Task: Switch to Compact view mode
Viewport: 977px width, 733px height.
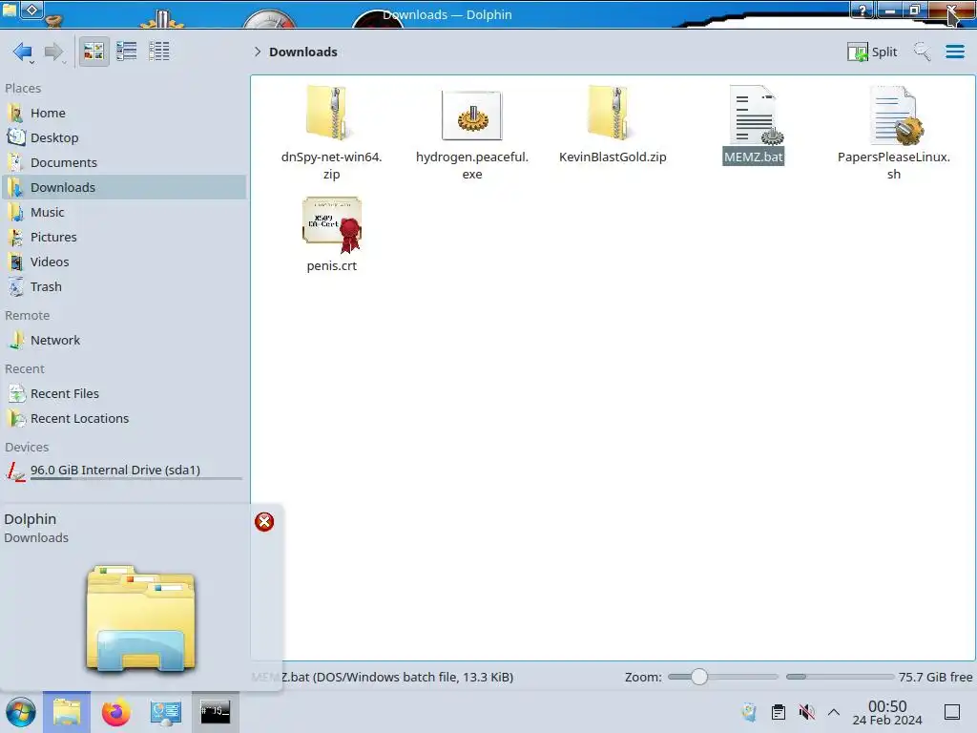Action: 127,52
